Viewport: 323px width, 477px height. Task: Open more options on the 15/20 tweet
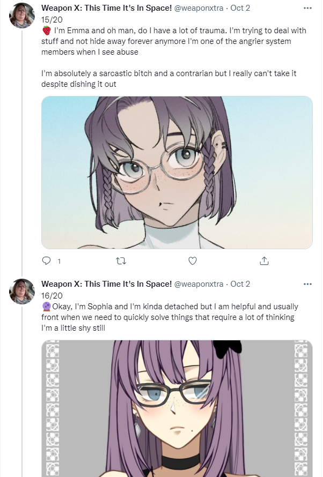point(308,8)
